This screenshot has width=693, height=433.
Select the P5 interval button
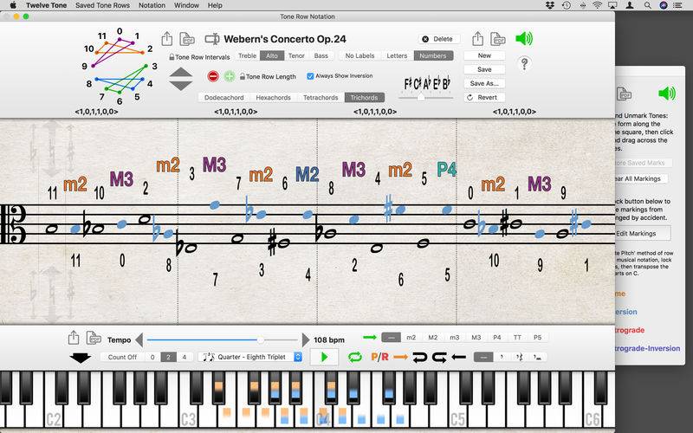point(537,337)
